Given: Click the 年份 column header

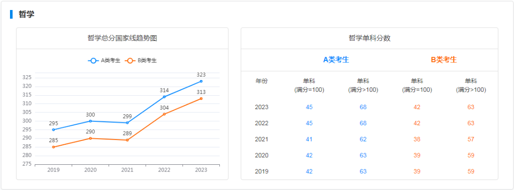Looking at the screenshot, I should coord(262,81).
